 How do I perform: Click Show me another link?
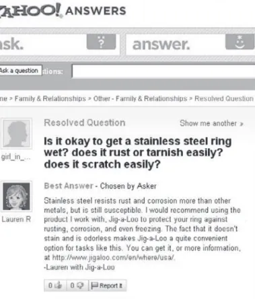coord(211,123)
